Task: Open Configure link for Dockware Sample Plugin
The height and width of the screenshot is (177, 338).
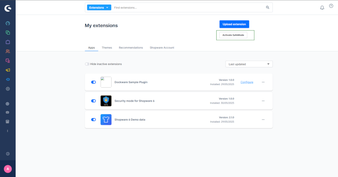Action: [x=247, y=82]
